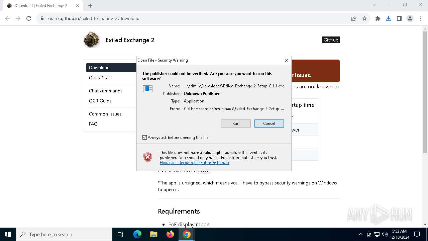Uncheck Always ask before opening this file
The image size is (428, 241).
coord(144,138)
